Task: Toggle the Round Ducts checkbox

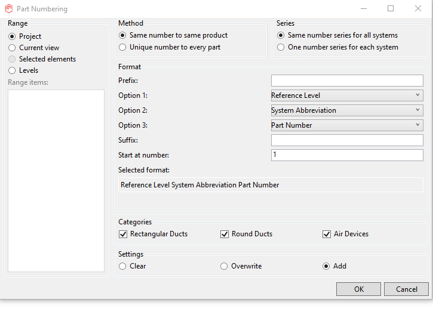Action: click(x=225, y=234)
